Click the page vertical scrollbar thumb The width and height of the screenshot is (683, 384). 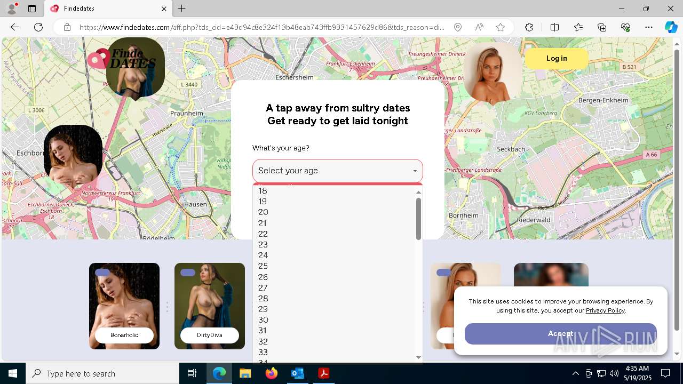[x=677, y=189]
